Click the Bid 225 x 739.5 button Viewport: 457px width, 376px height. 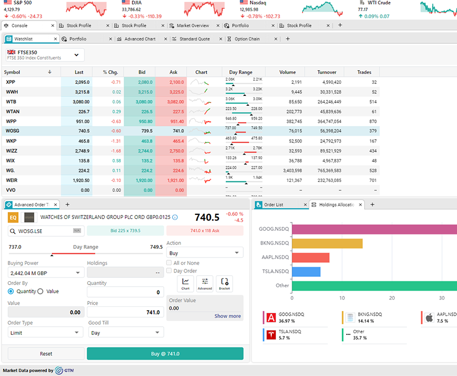(x=125, y=231)
